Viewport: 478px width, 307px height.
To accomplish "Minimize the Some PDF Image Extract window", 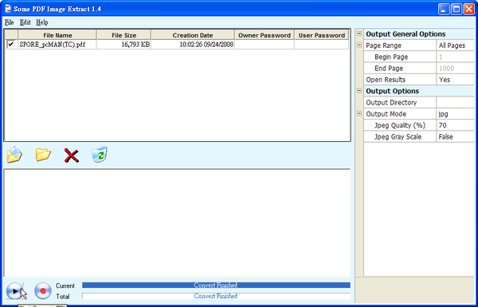I will coord(444,9).
